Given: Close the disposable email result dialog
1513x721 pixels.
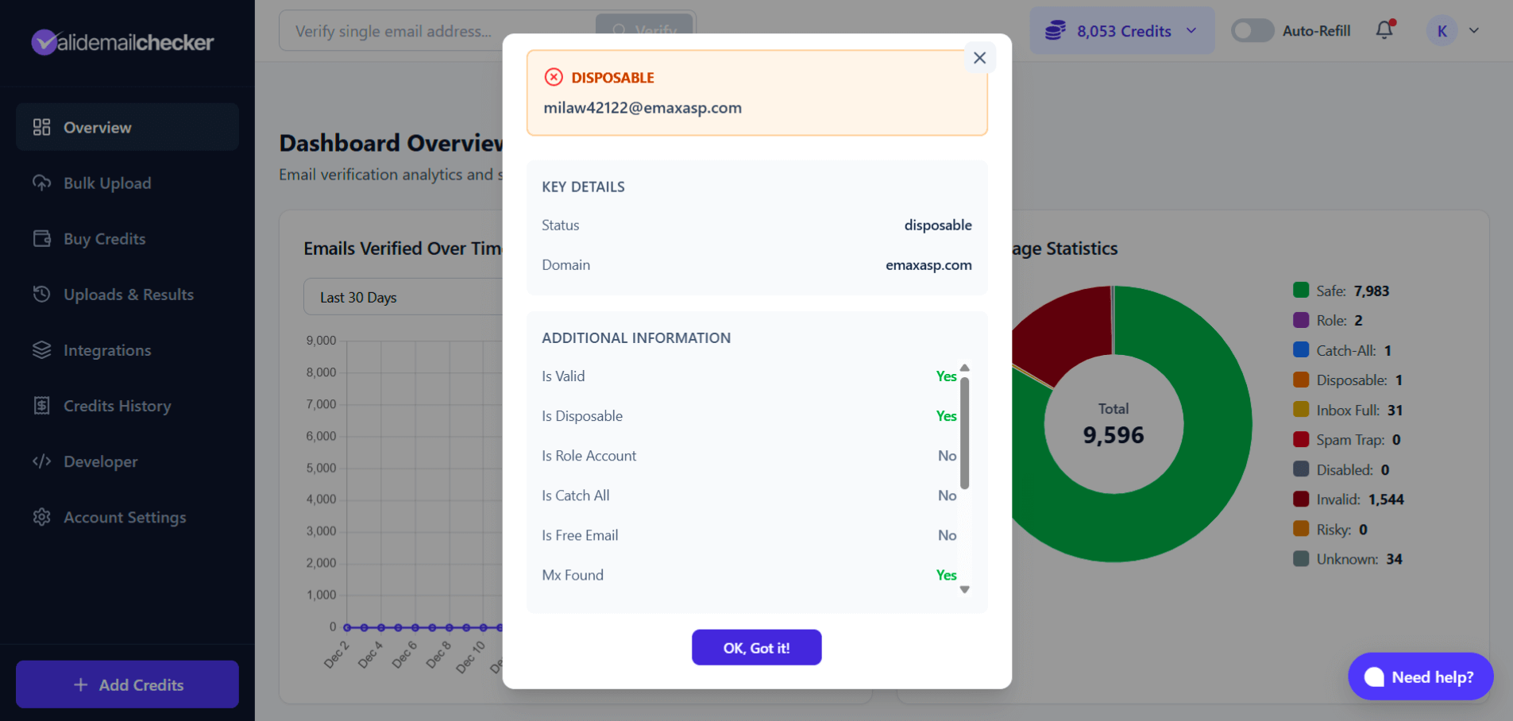Looking at the screenshot, I should click(979, 58).
